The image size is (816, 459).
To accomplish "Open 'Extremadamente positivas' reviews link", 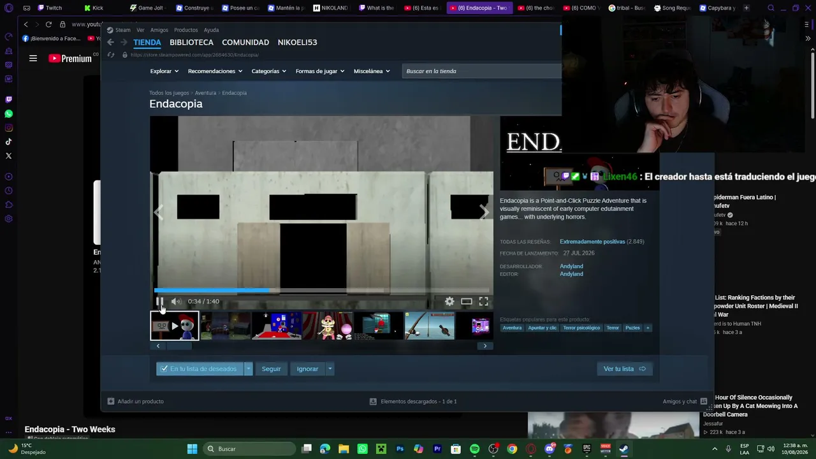I will point(592,242).
